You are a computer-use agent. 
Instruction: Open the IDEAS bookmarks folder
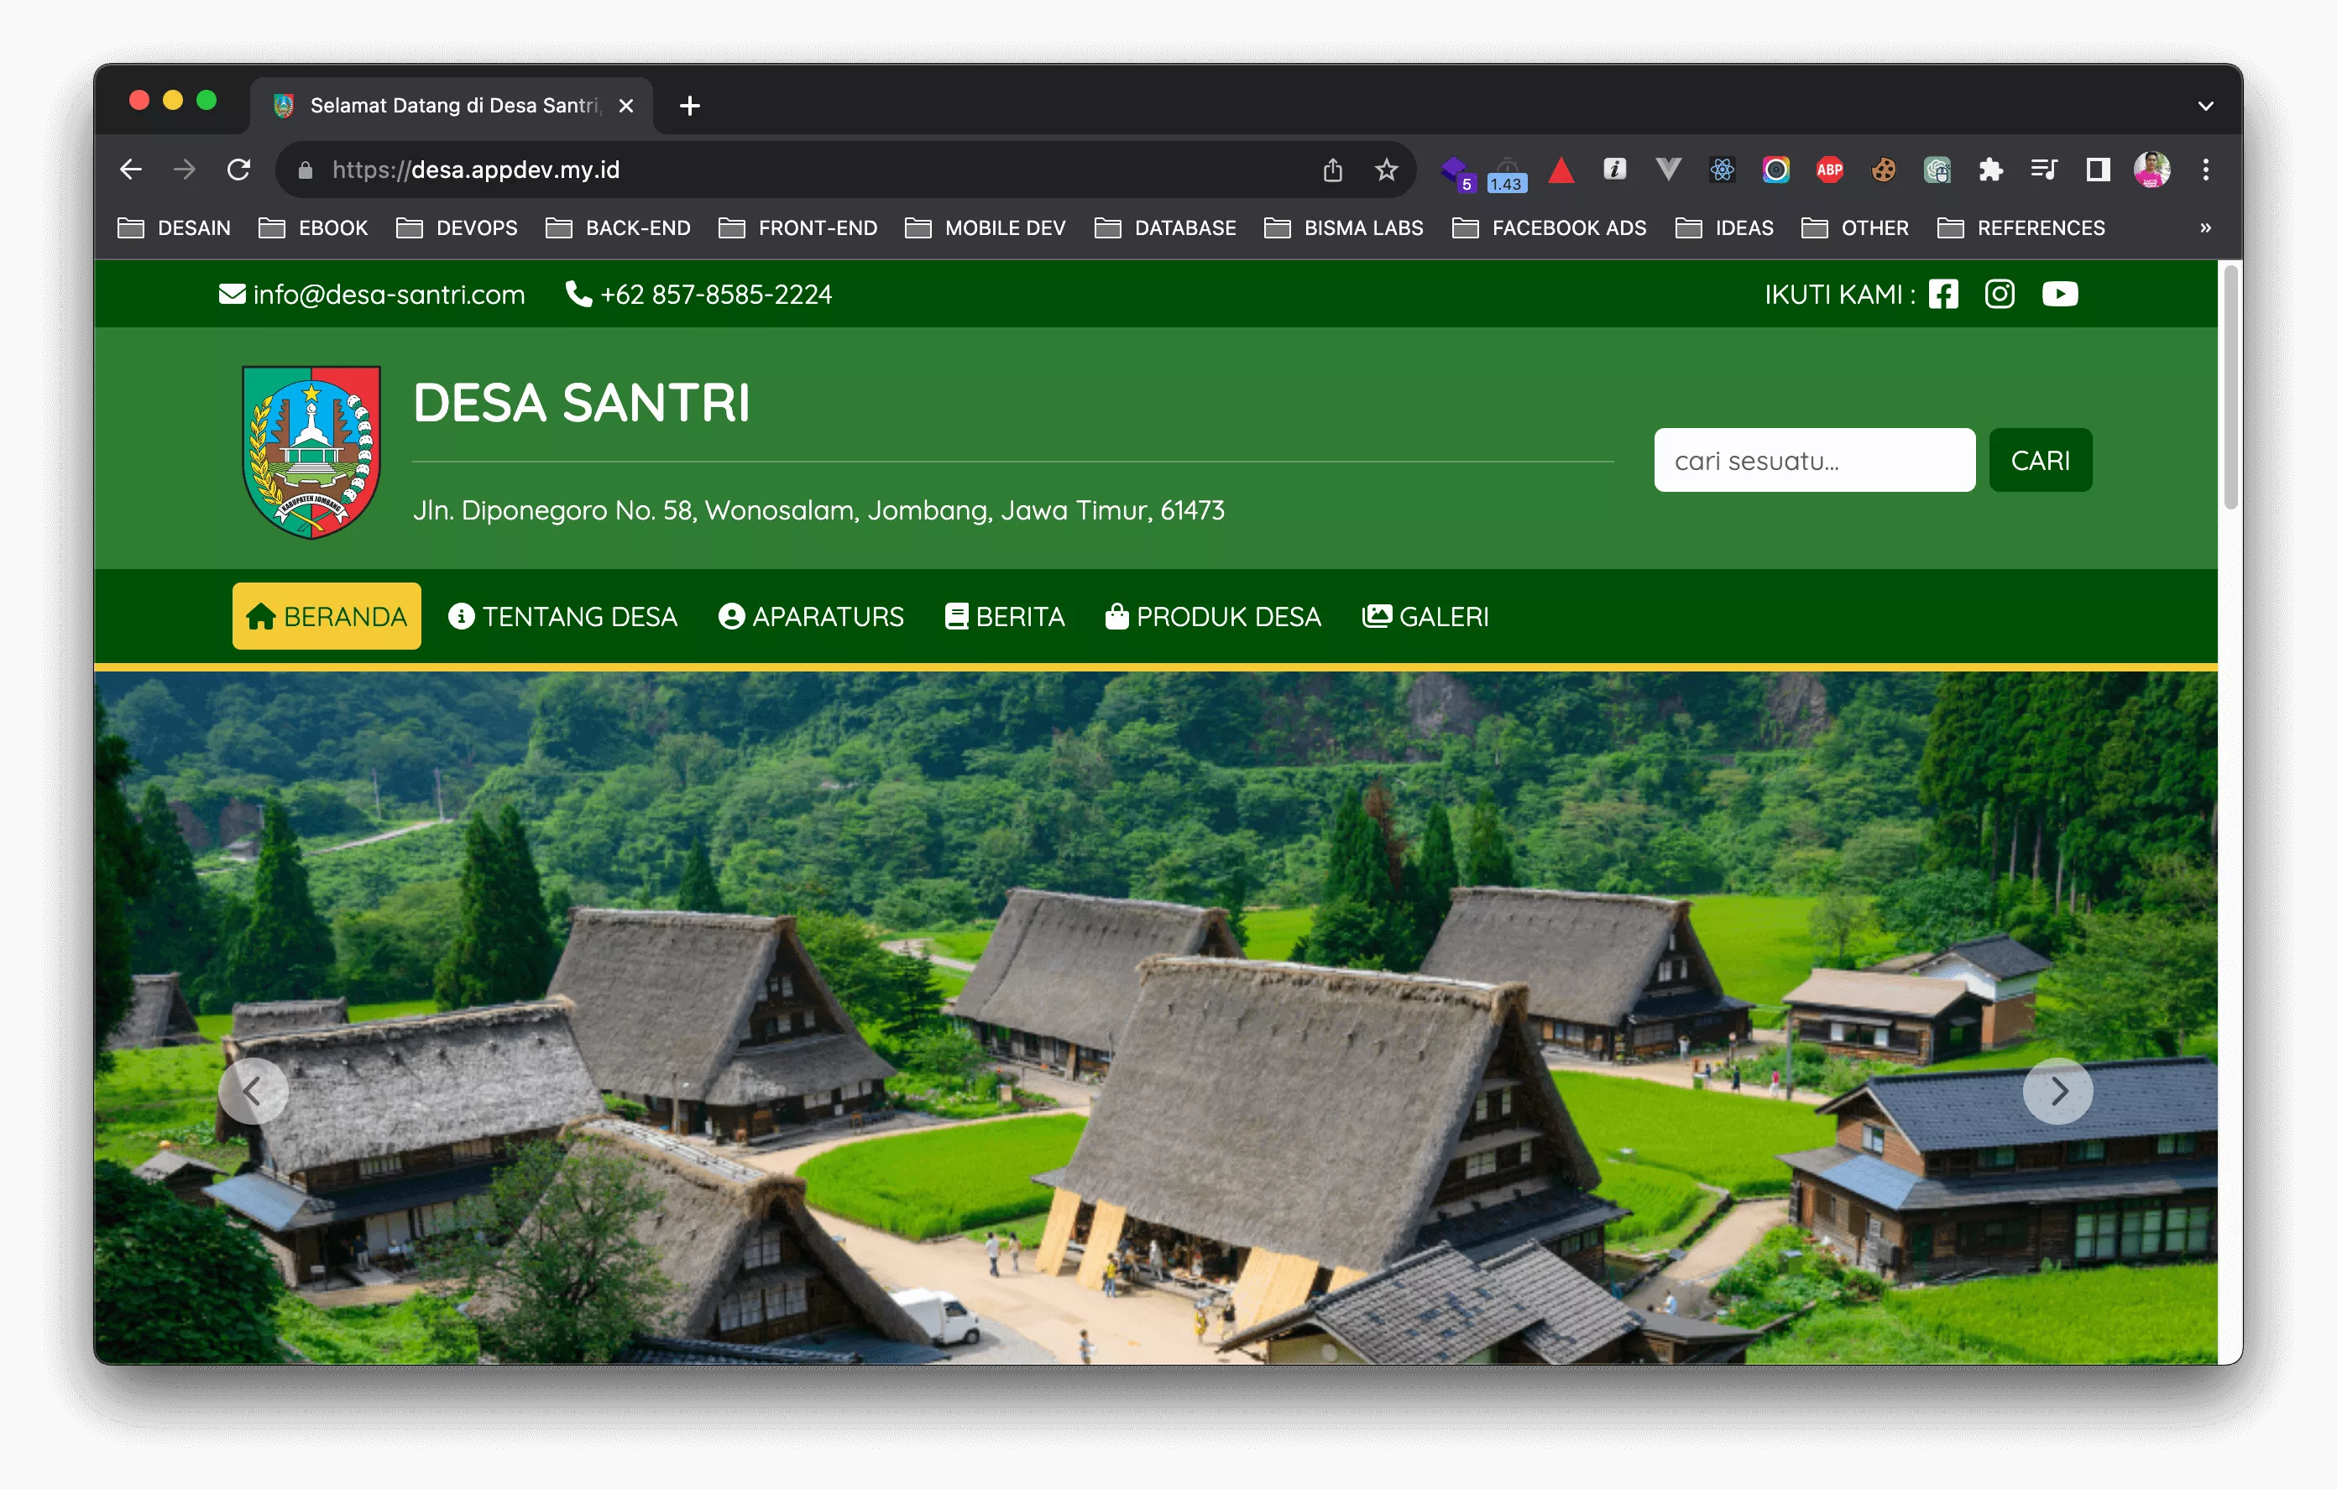[1724, 228]
